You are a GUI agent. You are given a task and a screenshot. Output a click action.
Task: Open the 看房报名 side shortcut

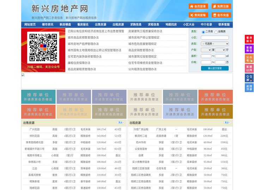tap(249, 39)
